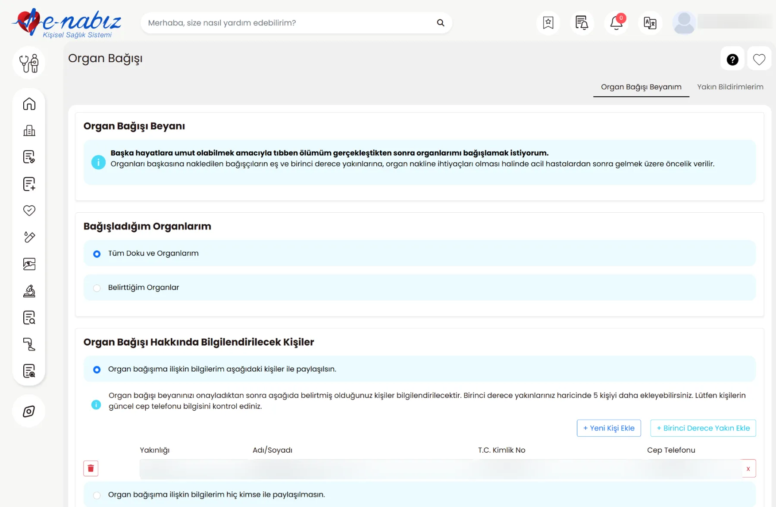Viewport: 776px width, 507px height.
Task: Select share info with listed persons option
Action: [97, 369]
